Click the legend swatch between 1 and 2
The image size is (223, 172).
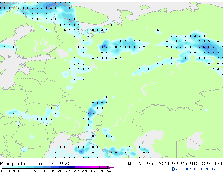pos(22,167)
